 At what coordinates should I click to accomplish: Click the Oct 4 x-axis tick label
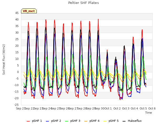tap(134, 108)
